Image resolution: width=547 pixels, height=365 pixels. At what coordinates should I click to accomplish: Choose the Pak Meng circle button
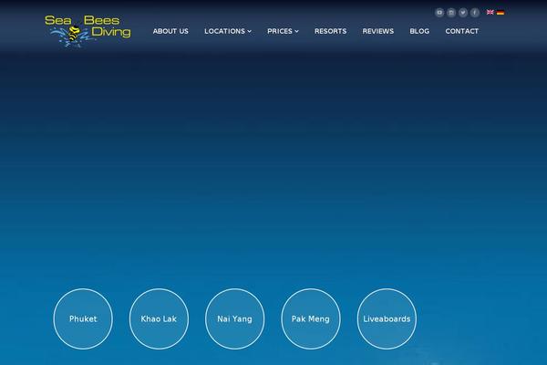point(311,318)
